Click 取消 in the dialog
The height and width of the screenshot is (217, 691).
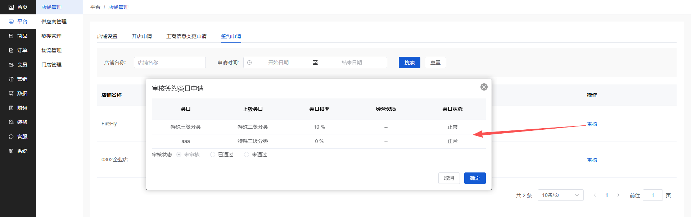coord(449,178)
